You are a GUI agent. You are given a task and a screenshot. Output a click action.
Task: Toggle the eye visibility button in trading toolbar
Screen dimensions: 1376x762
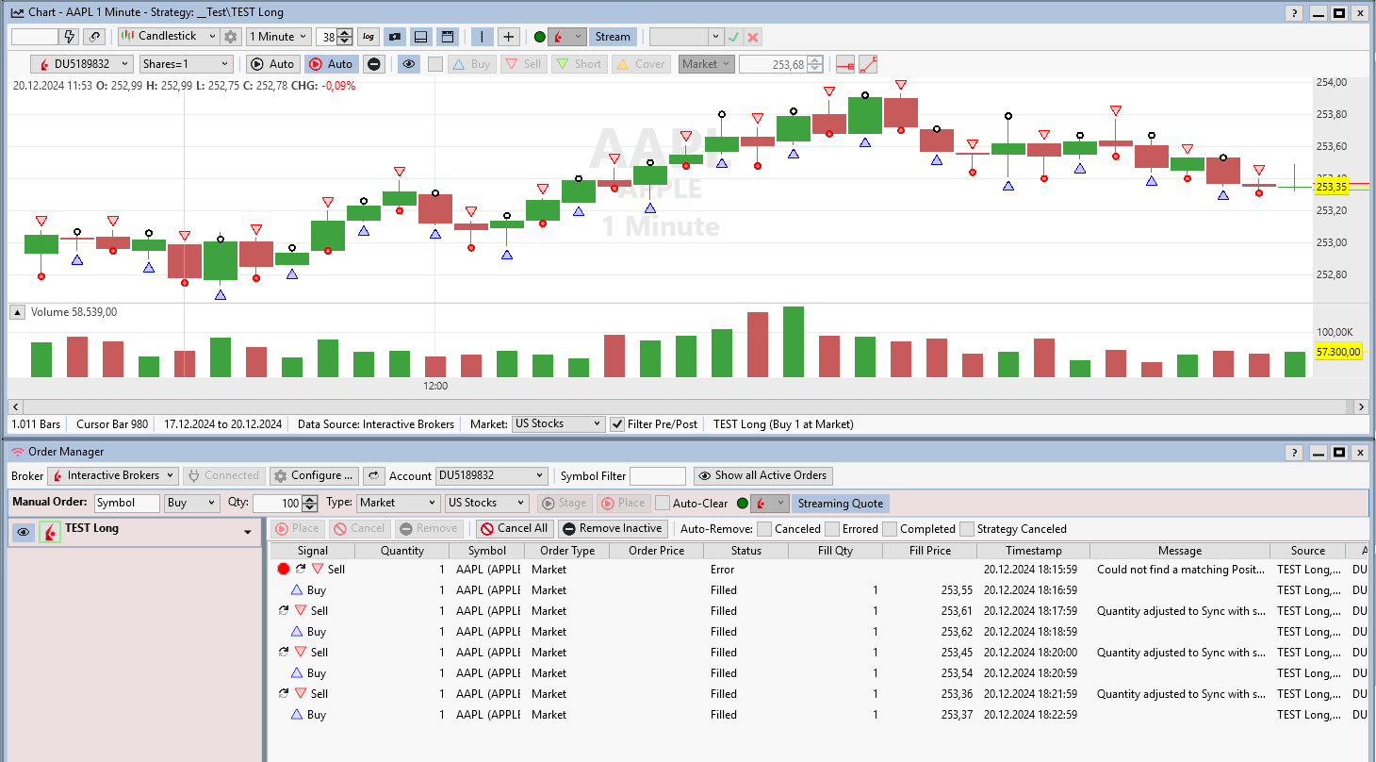tap(408, 64)
